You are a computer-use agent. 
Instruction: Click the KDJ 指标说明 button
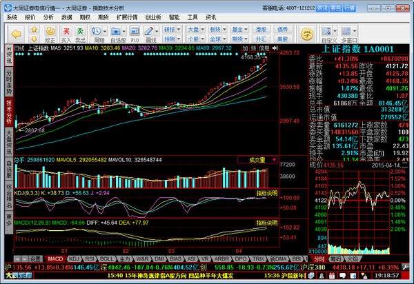(267, 195)
